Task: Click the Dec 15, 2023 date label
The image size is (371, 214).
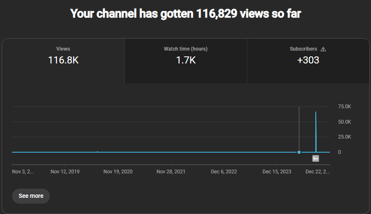Action: click(x=277, y=172)
